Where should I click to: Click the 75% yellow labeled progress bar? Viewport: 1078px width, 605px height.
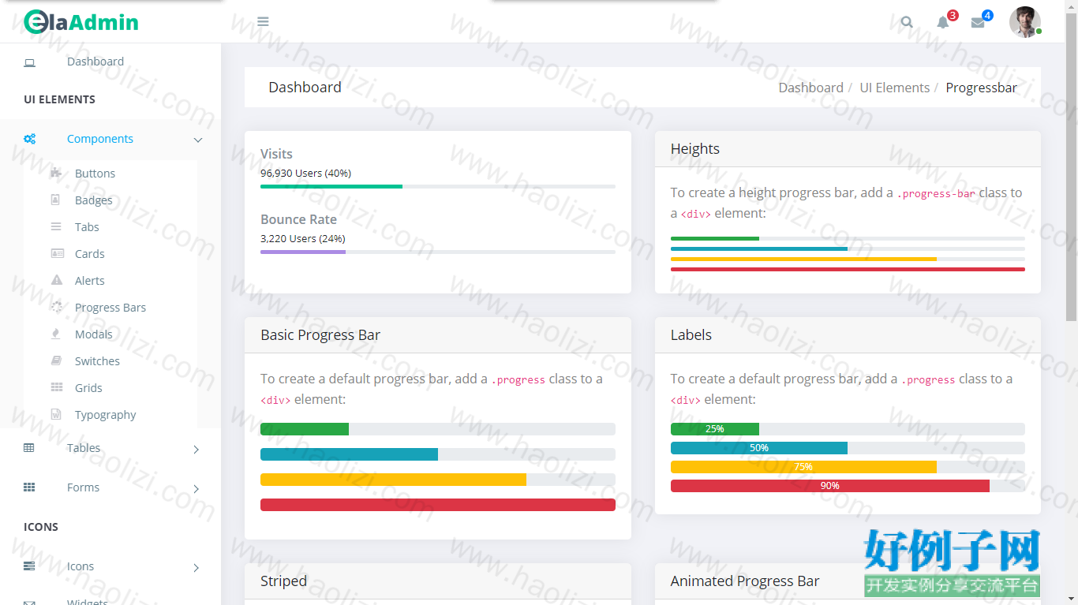pyautogui.click(x=803, y=467)
